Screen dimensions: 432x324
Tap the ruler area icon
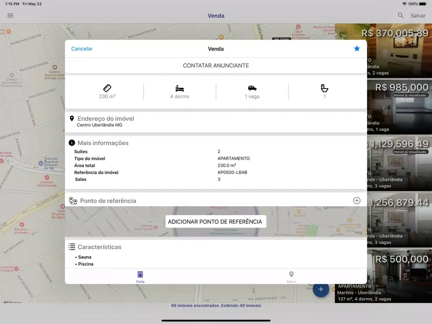(107, 88)
